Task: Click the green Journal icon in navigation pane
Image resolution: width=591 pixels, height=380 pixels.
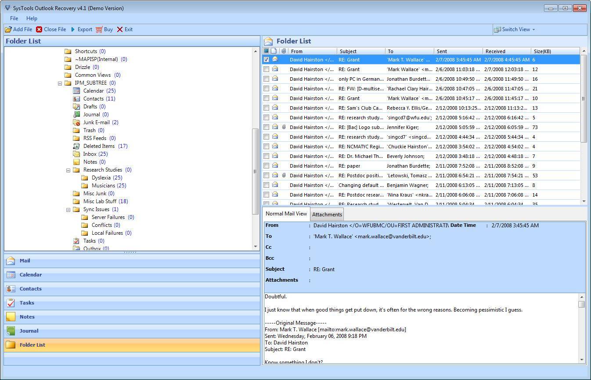Action: pyautogui.click(x=11, y=331)
